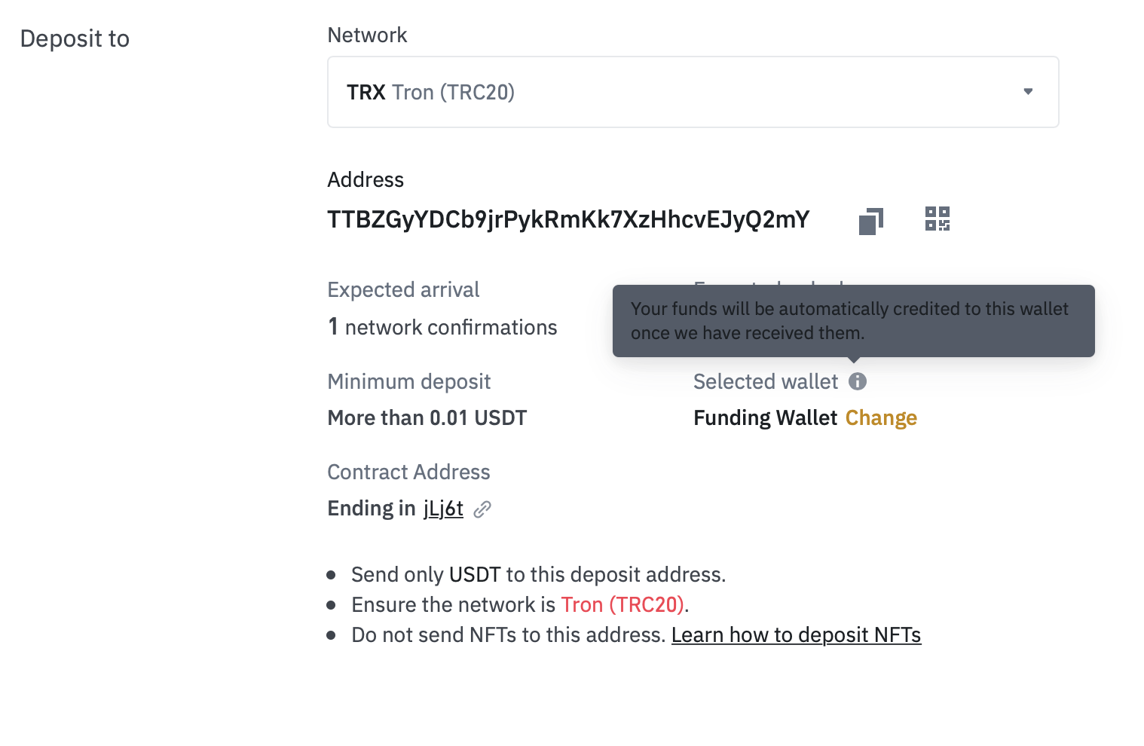This screenshot has height=746, width=1144.
Task: Copy the deposit address using copy icon
Action: (871, 221)
